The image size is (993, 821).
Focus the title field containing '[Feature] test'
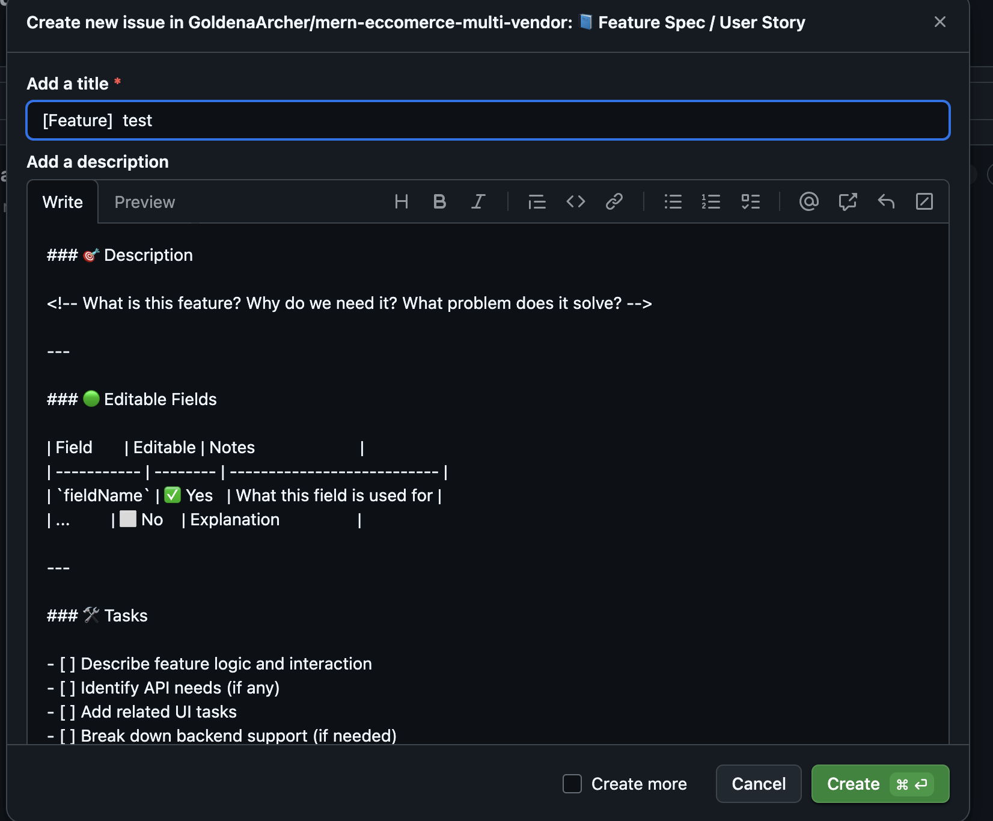coord(488,120)
